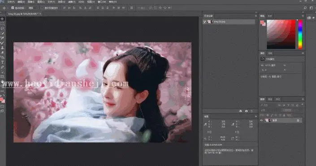Open the Properties panel flyout menu
316x166 pixels.
point(303,53)
